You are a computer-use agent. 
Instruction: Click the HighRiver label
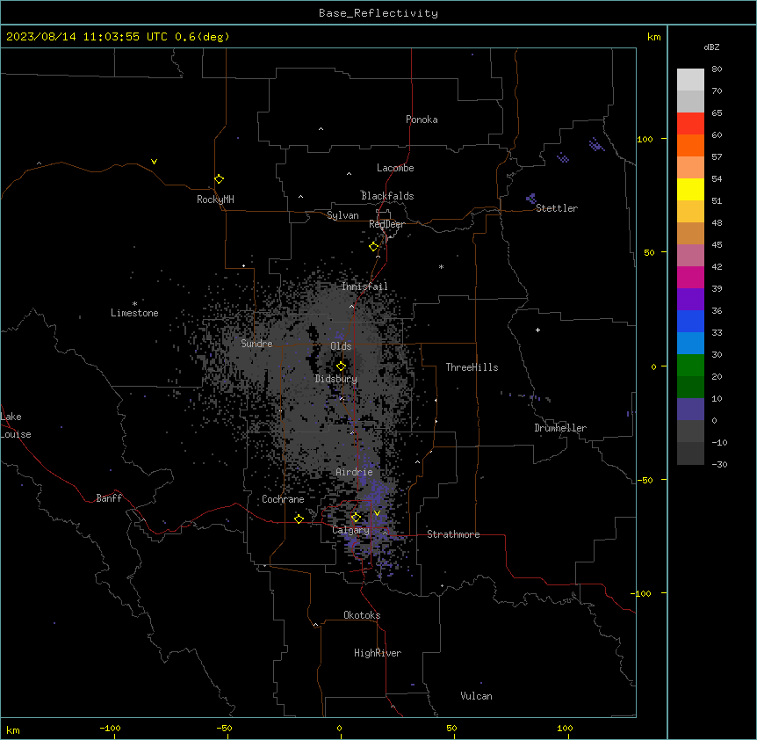click(x=378, y=653)
